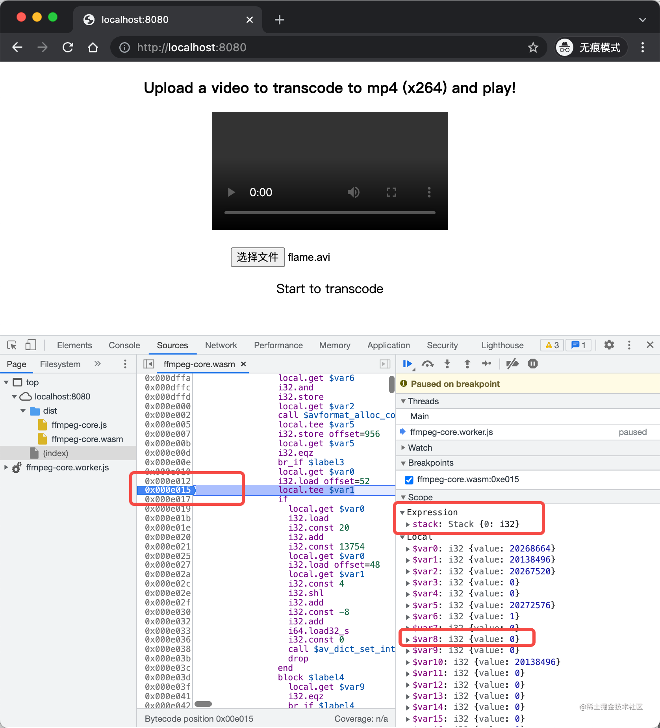Click bytecode address 0x000e012 gutter
660x728 pixels.
point(168,481)
